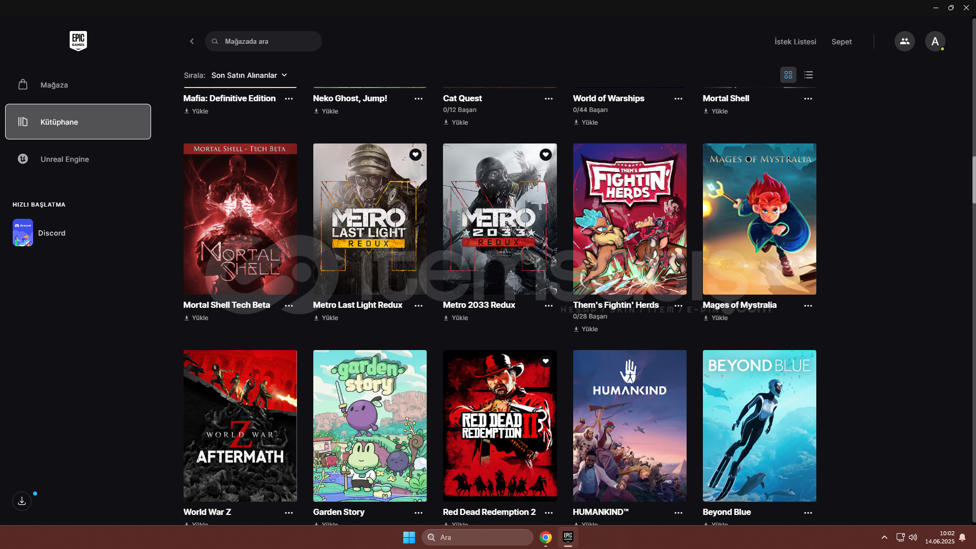This screenshot has width=976, height=549.
Task: Open options menu for HUMANKIND
Action: [x=678, y=513]
